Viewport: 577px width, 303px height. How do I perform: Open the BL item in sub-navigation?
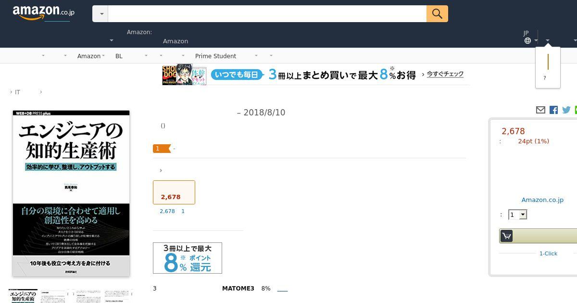(x=119, y=56)
